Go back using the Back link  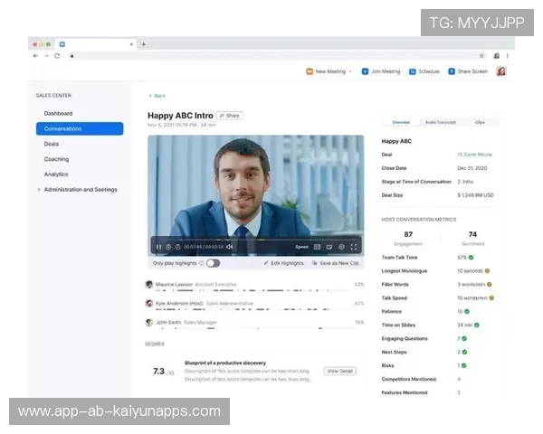click(x=157, y=95)
